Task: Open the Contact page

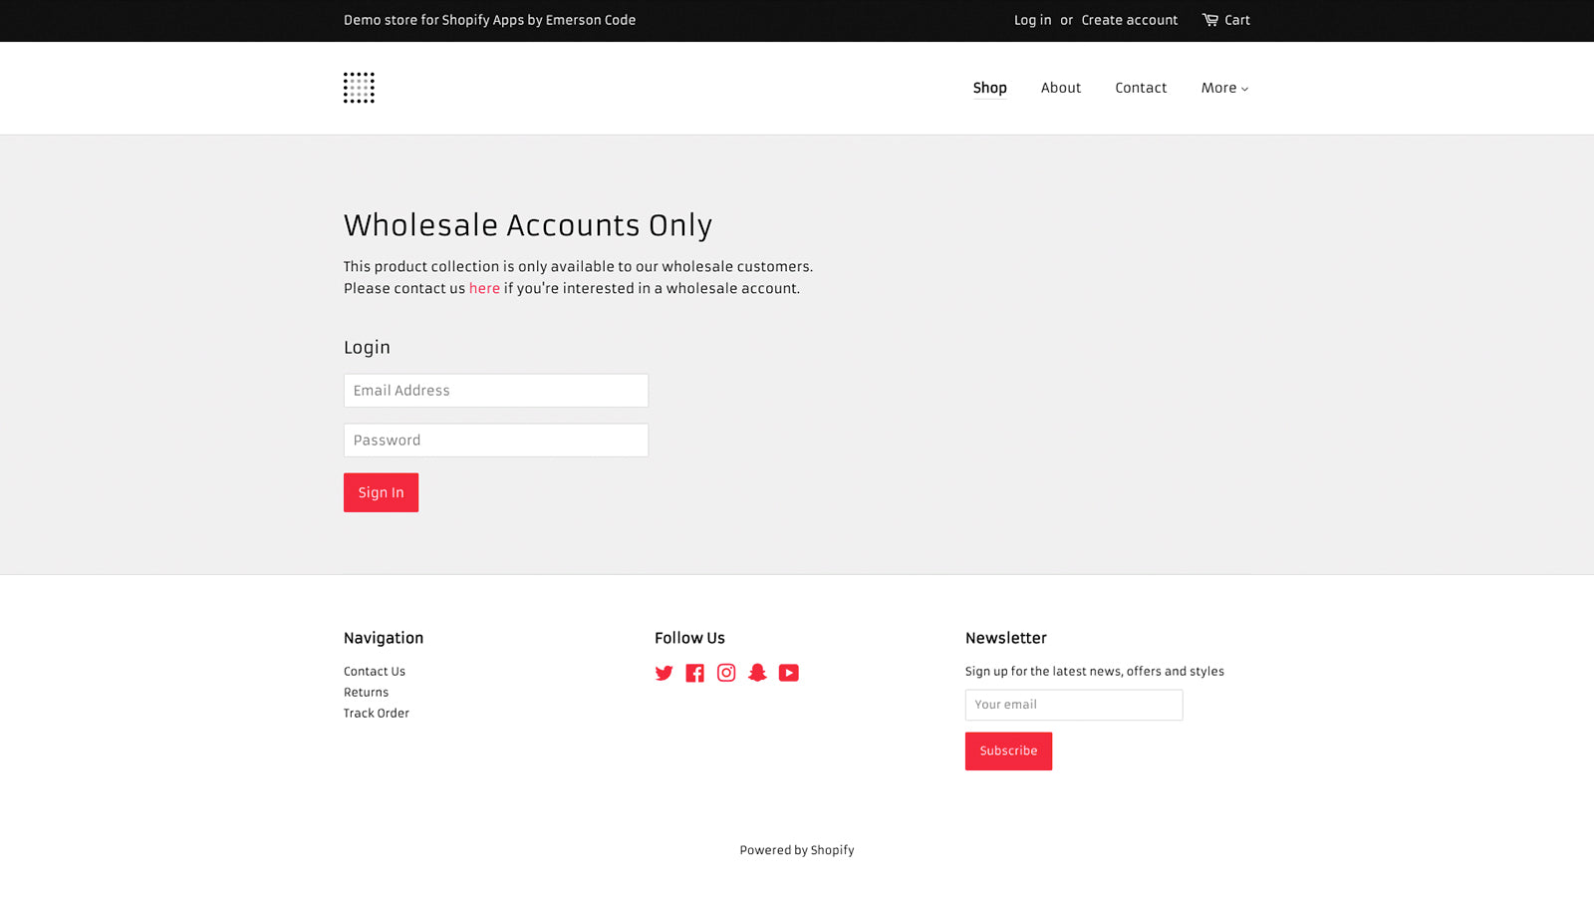Action: (1141, 88)
